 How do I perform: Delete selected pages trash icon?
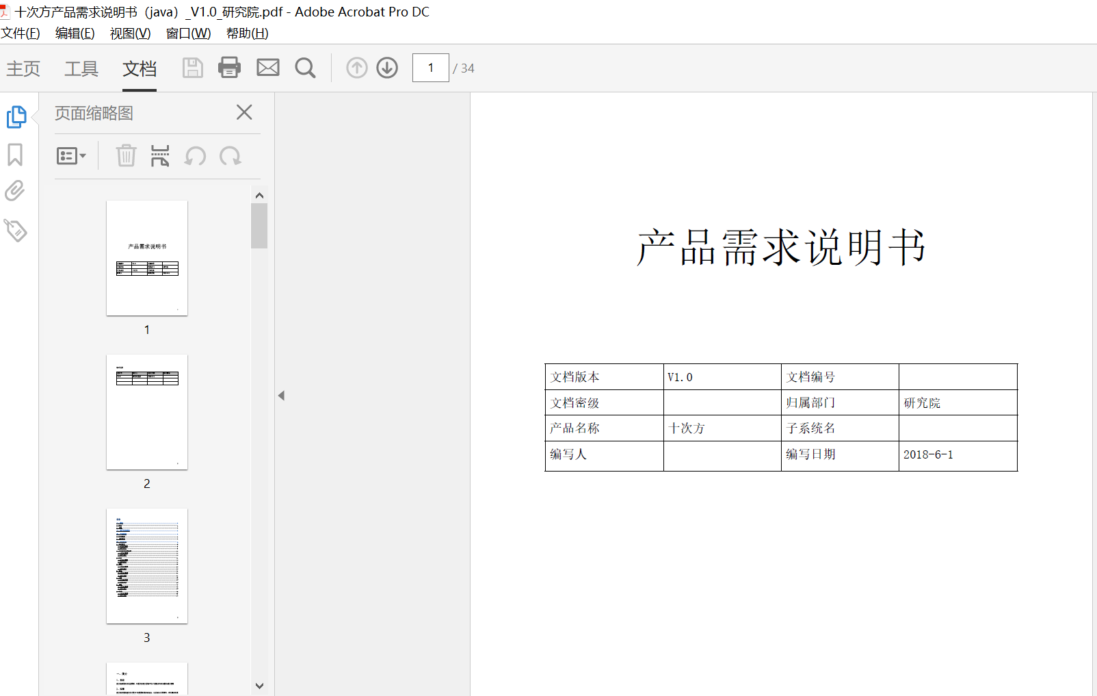click(126, 156)
